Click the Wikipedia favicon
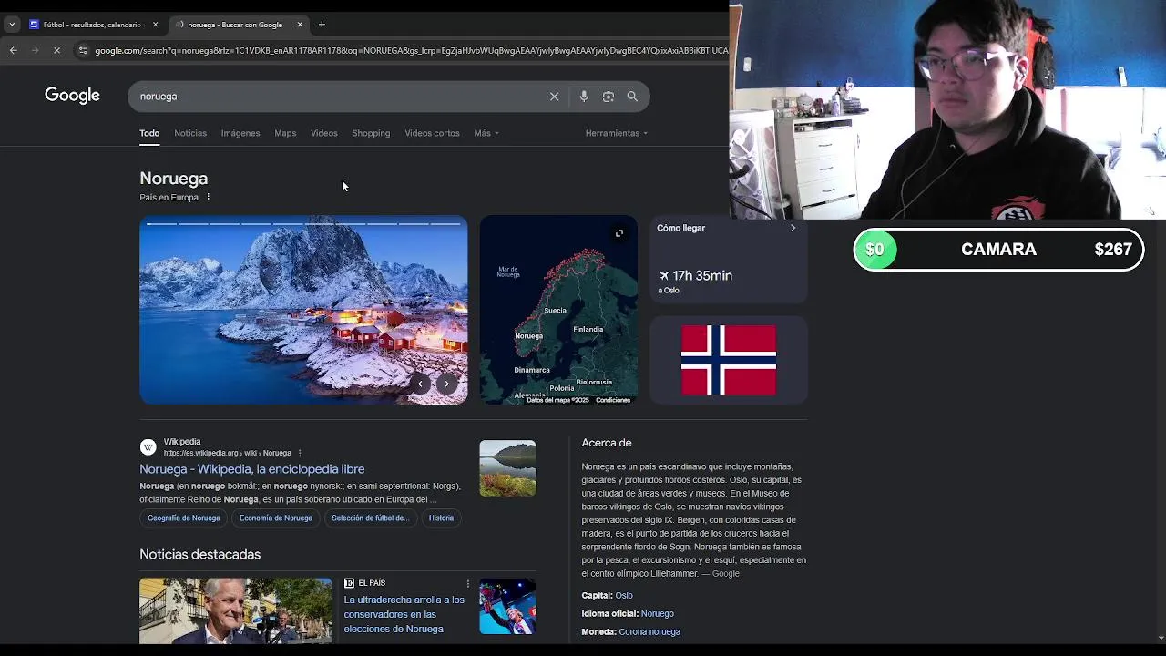Image resolution: width=1166 pixels, height=656 pixels. (148, 446)
